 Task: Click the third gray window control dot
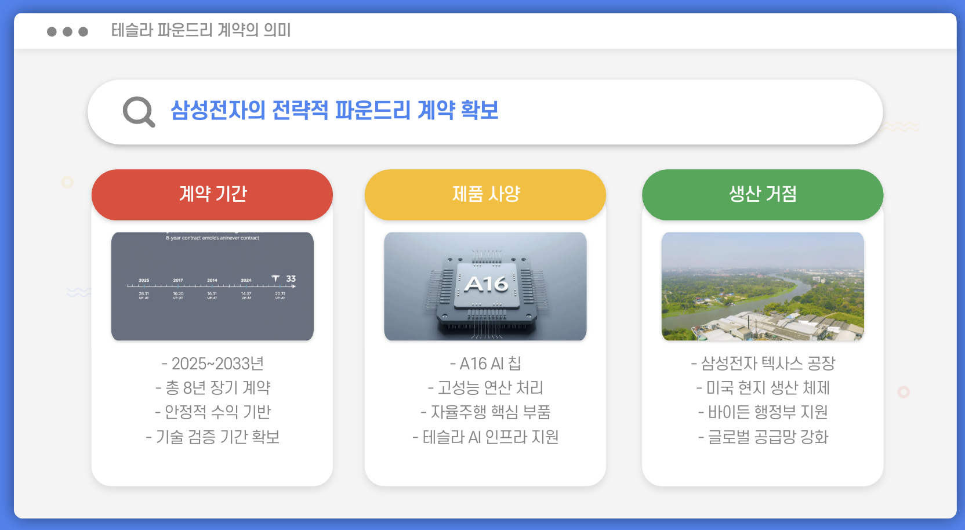point(83,31)
